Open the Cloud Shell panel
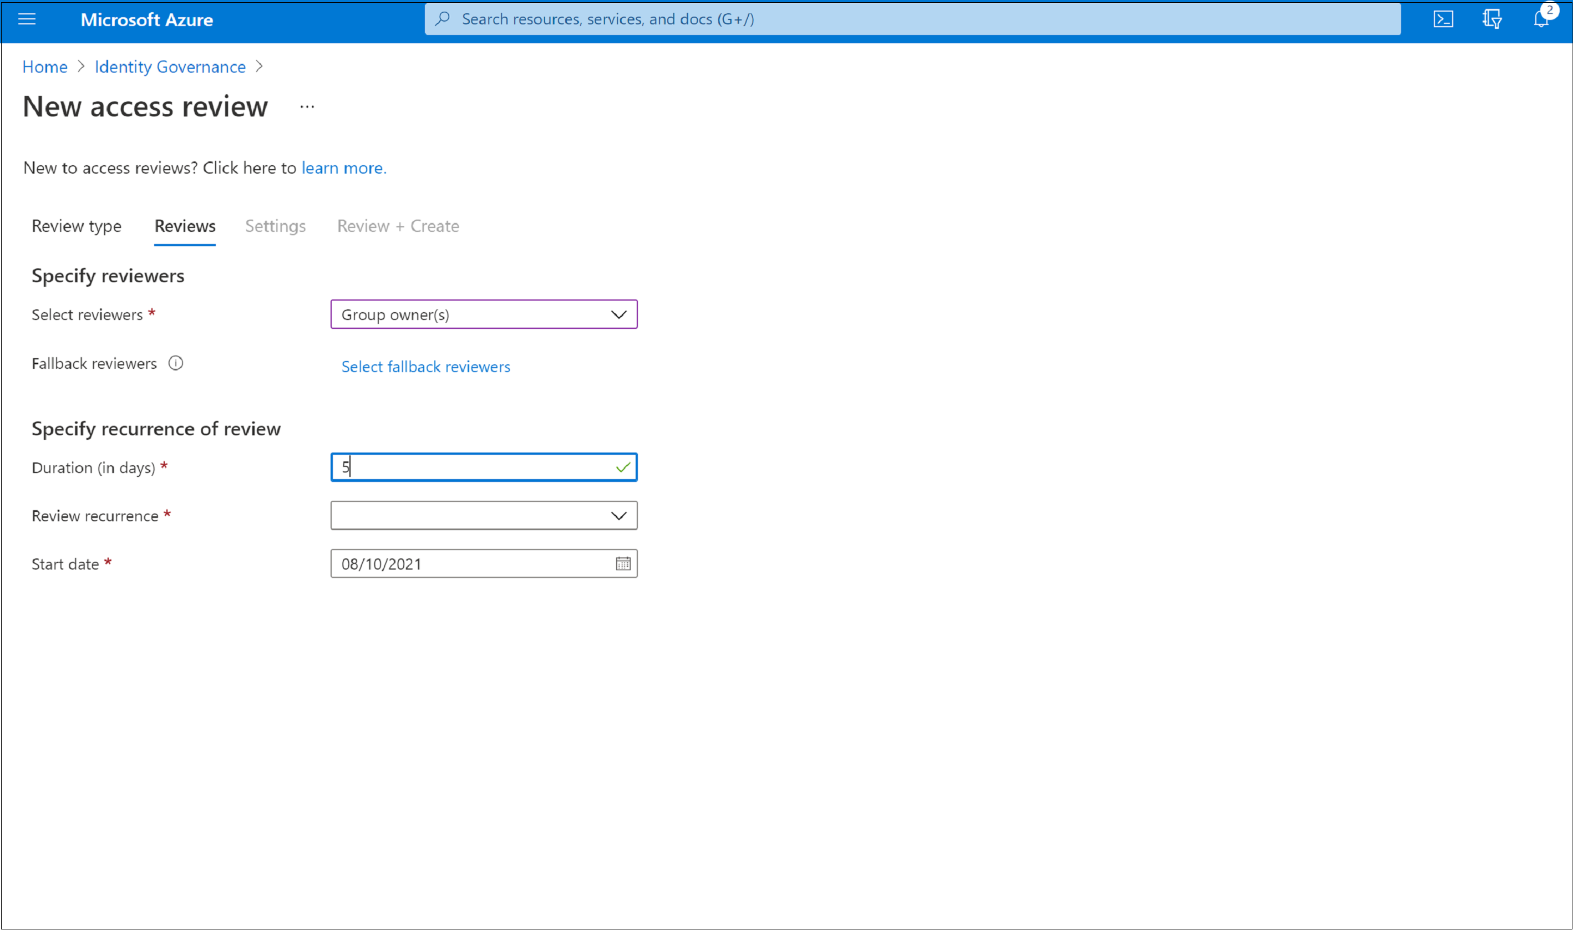Screen dimensions: 1573x930 (x=1442, y=19)
